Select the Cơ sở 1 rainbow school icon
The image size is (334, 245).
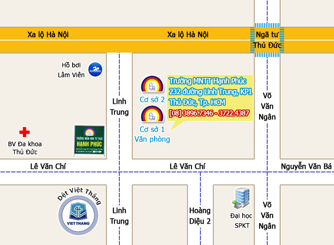tap(152, 114)
